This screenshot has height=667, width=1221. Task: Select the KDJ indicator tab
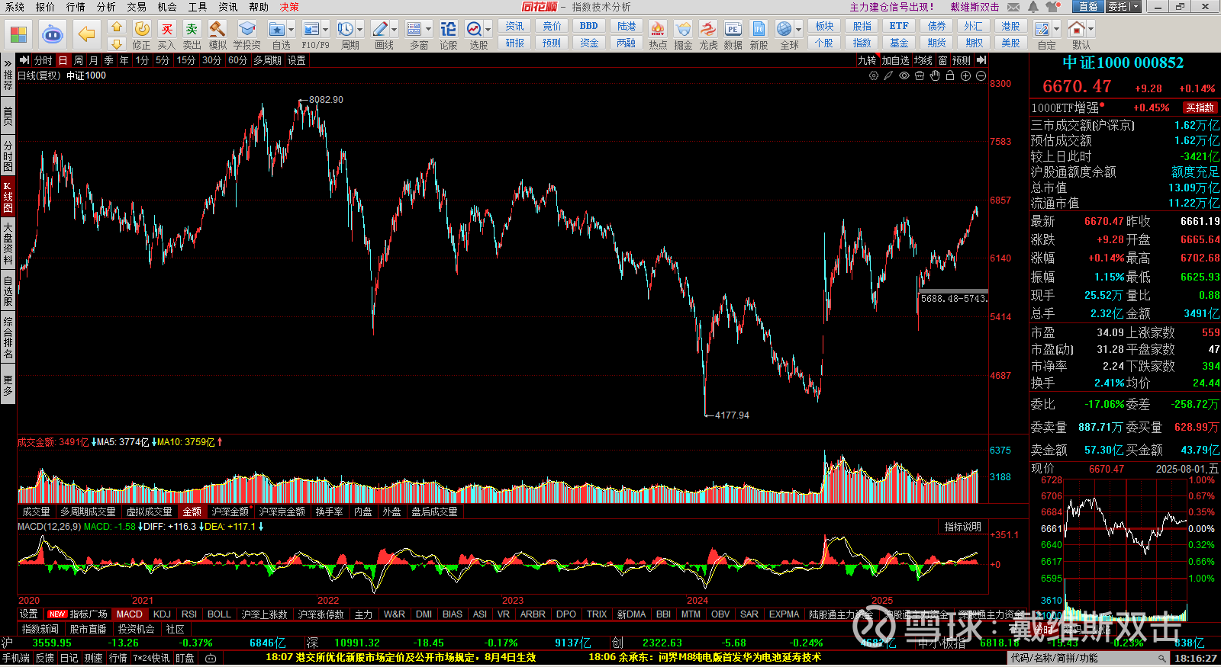[x=162, y=614]
